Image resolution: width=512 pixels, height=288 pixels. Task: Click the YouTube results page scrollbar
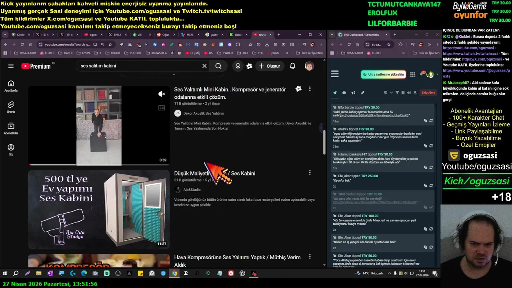point(324,142)
